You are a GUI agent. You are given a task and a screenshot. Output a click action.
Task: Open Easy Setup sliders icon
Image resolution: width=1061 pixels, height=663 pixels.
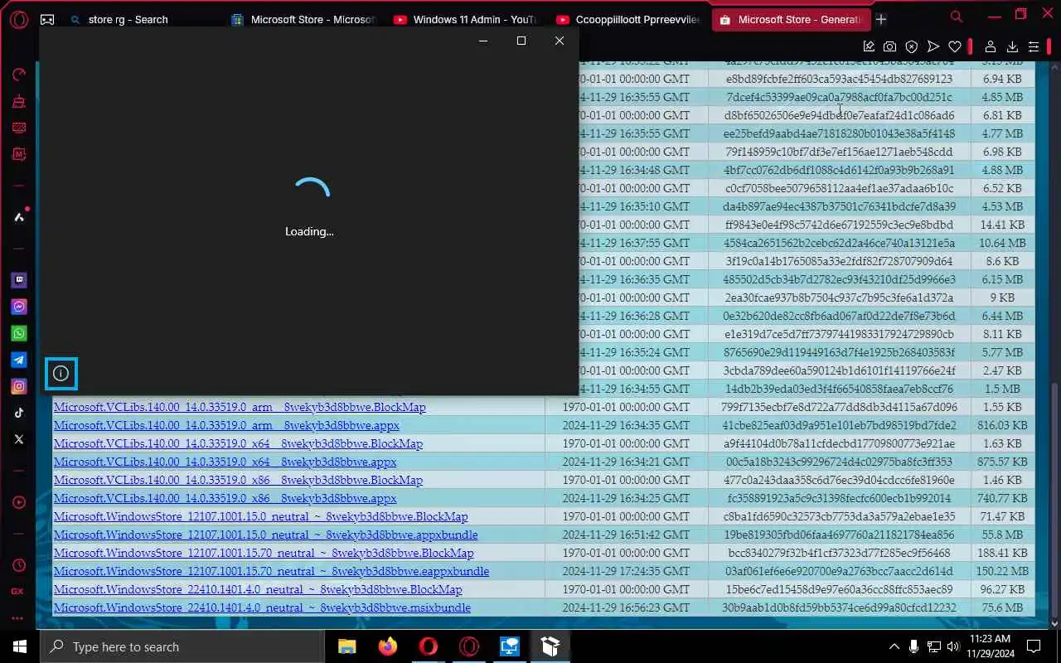tap(1034, 47)
